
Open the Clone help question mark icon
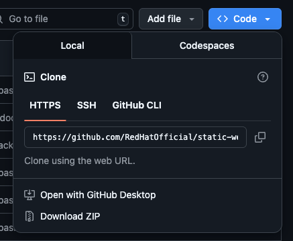tap(263, 77)
